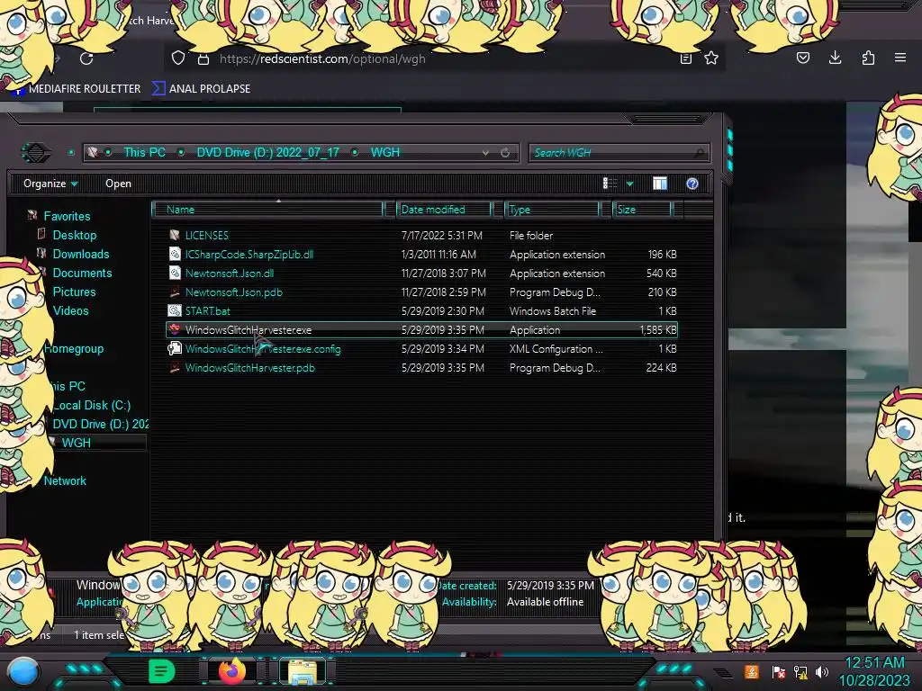This screenshot has height=691, width=922.
Task: Open Videos in navigation pane
Action: tap(70, 310)
